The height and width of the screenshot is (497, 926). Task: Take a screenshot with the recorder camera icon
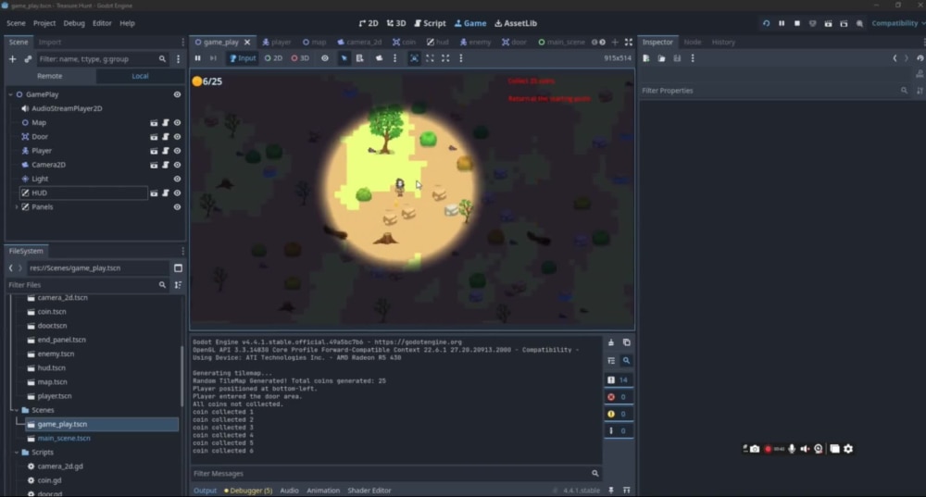point(755,449)
